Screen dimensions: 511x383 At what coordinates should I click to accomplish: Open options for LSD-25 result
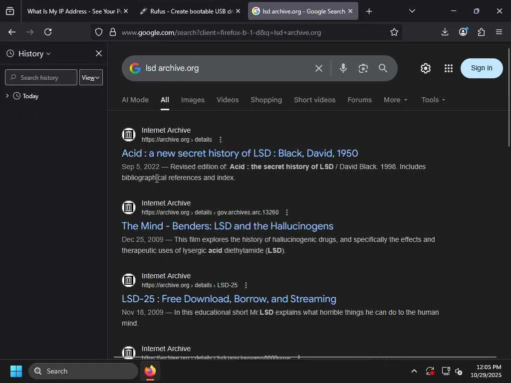(x=246, y=285)
